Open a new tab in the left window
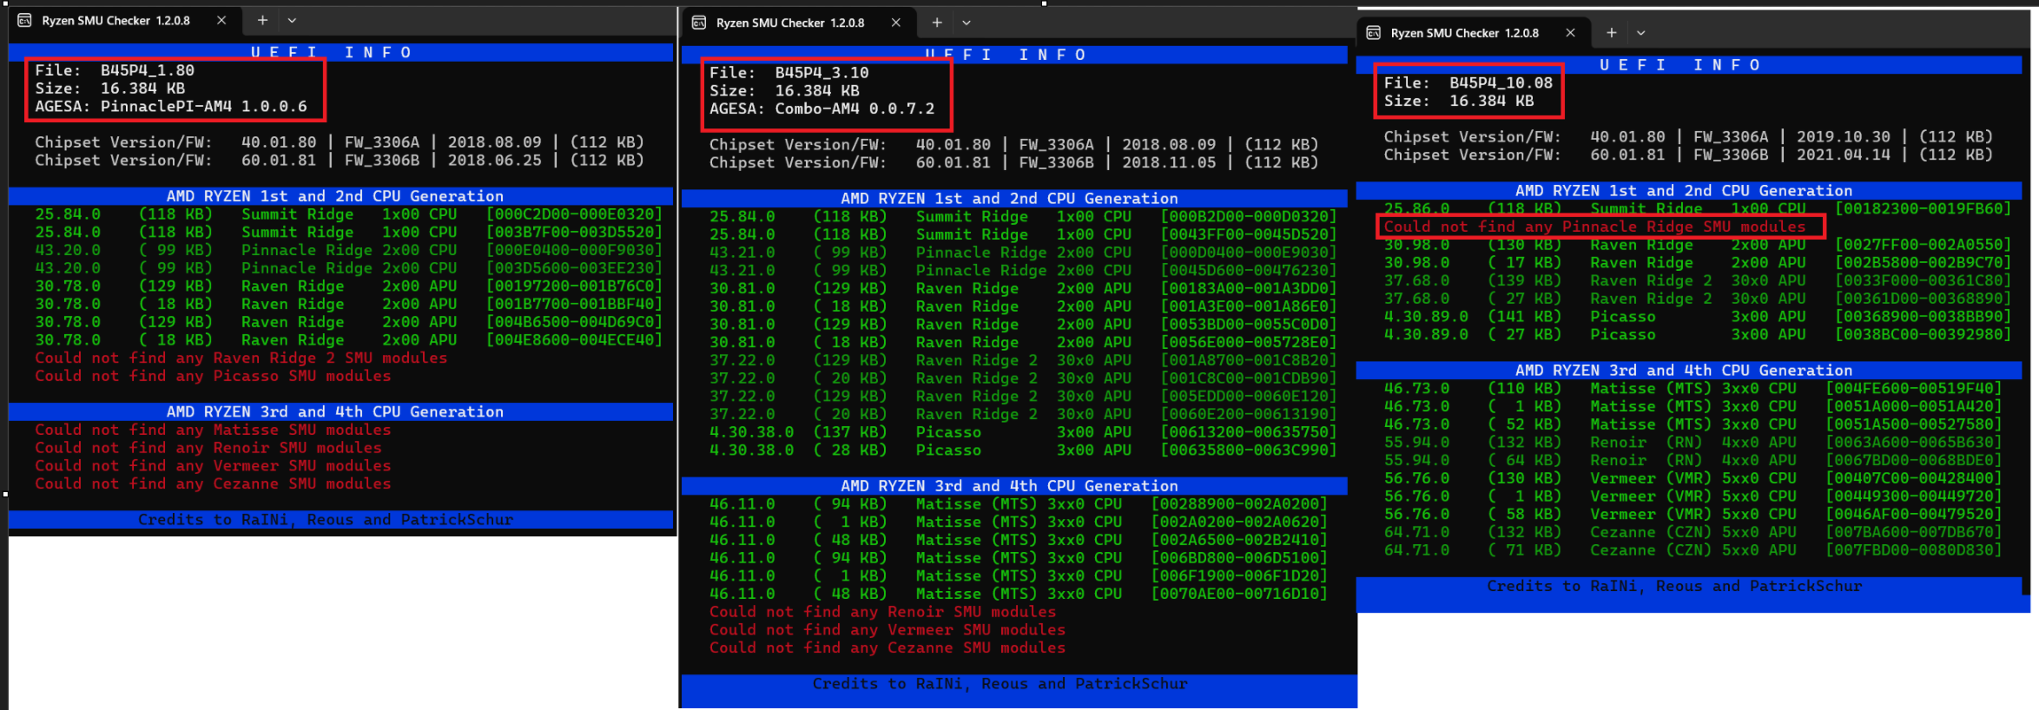Viewport: 2039px width, 710px height. coord(262,20)
